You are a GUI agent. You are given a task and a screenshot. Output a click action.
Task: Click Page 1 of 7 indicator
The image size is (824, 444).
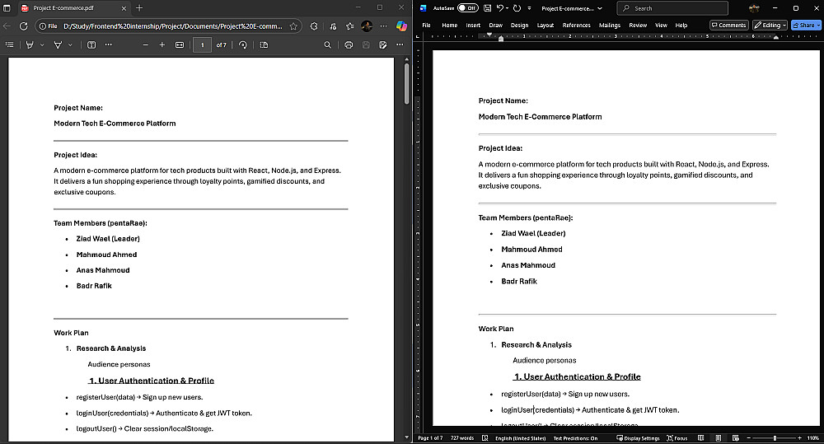click(x=430, y=437)
